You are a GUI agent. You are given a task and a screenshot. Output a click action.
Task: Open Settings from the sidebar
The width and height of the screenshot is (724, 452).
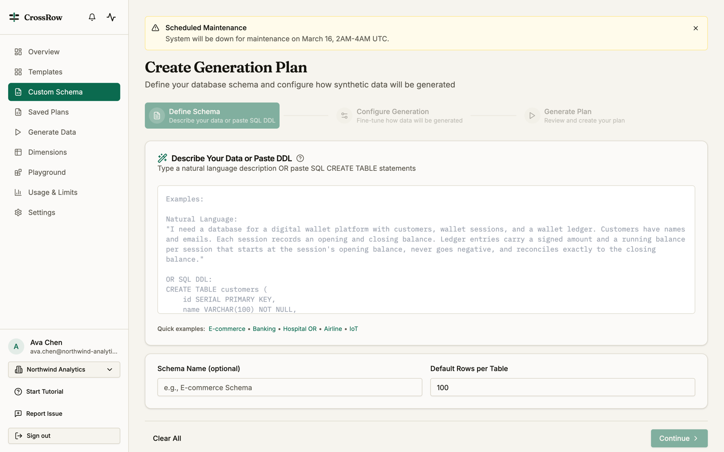[x=64, y=212]
